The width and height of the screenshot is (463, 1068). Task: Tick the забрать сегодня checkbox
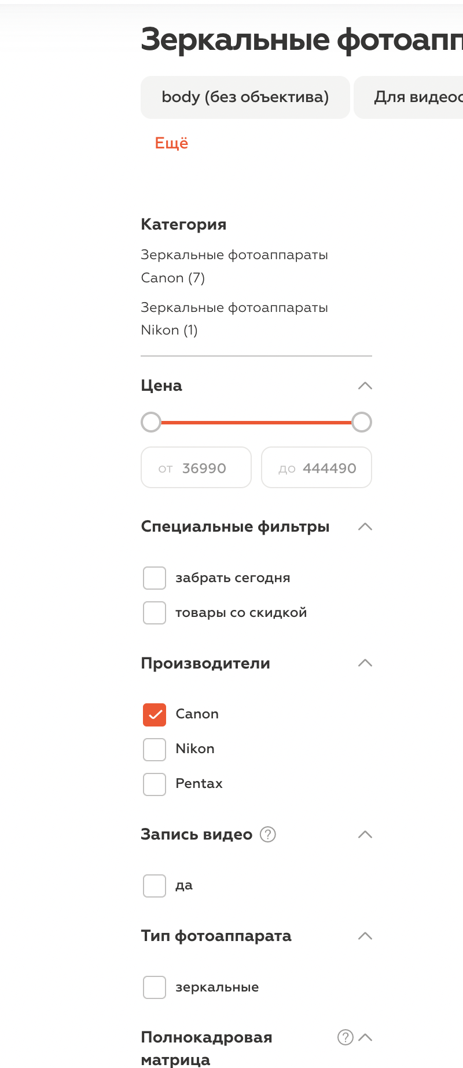pos(155,578)
